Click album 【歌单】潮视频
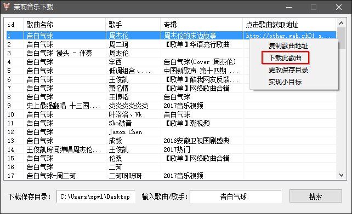 (x=187, y=123)
